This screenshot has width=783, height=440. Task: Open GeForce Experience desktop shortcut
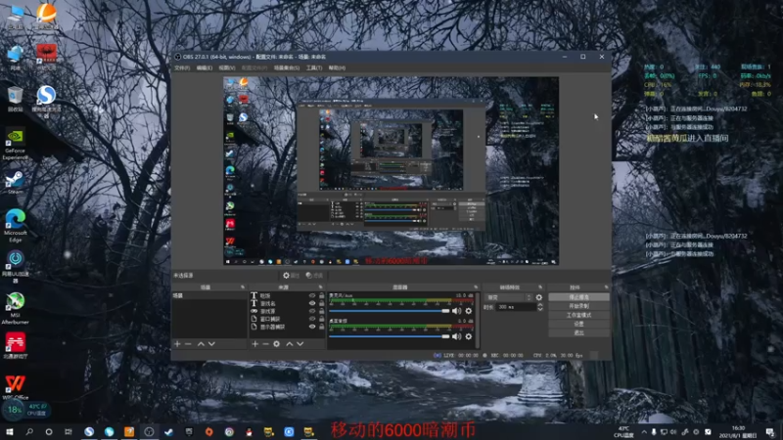click(x=15, y=145)
